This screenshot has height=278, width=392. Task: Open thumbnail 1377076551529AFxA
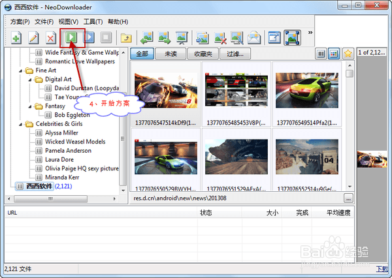coord(237,157)
